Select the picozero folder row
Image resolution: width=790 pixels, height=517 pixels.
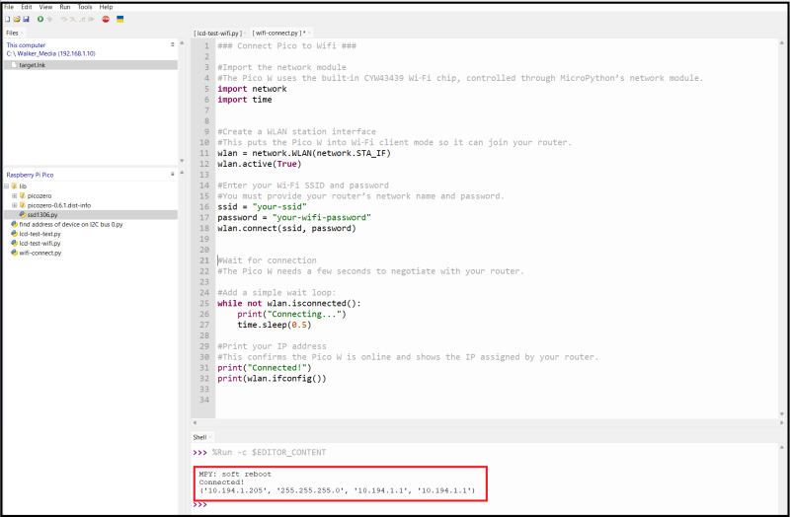pos(91,195)
